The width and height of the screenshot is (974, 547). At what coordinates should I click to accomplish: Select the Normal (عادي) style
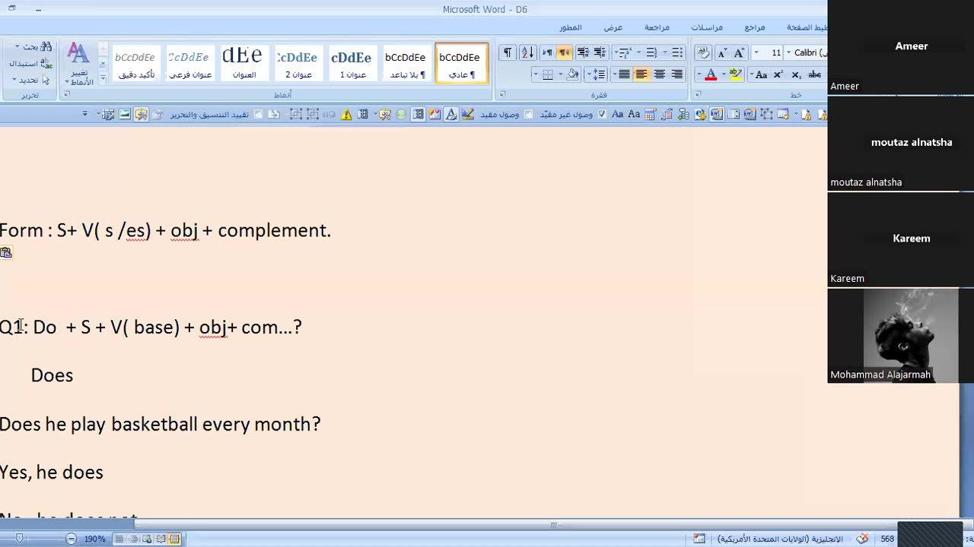click(x=462, y=63)
